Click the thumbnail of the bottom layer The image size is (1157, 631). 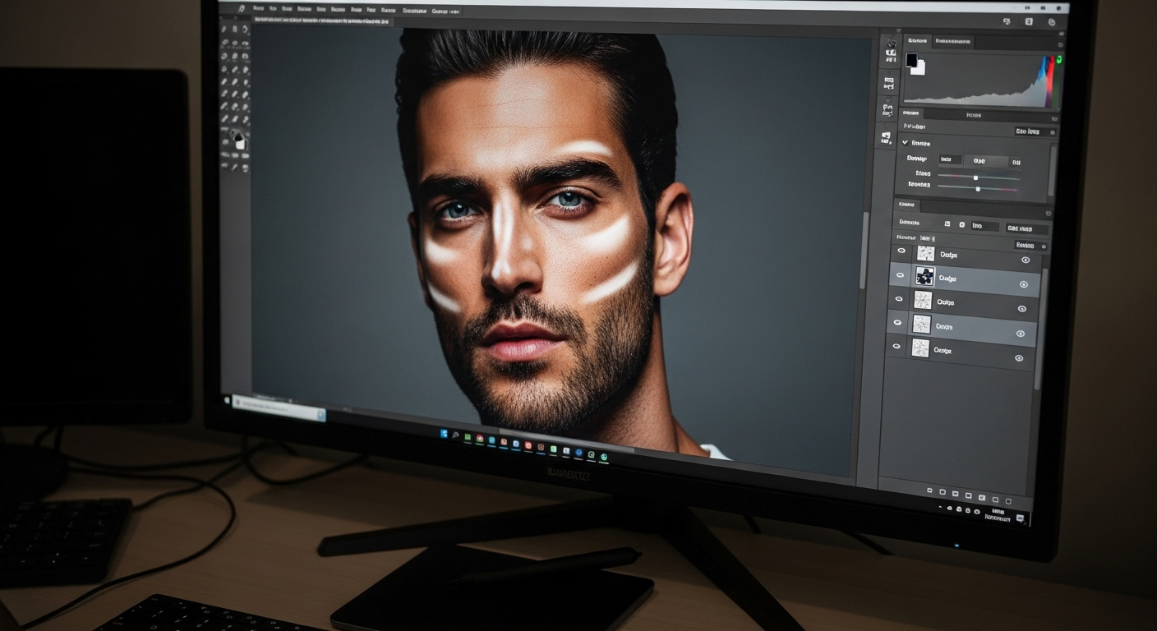pos(920,348)
